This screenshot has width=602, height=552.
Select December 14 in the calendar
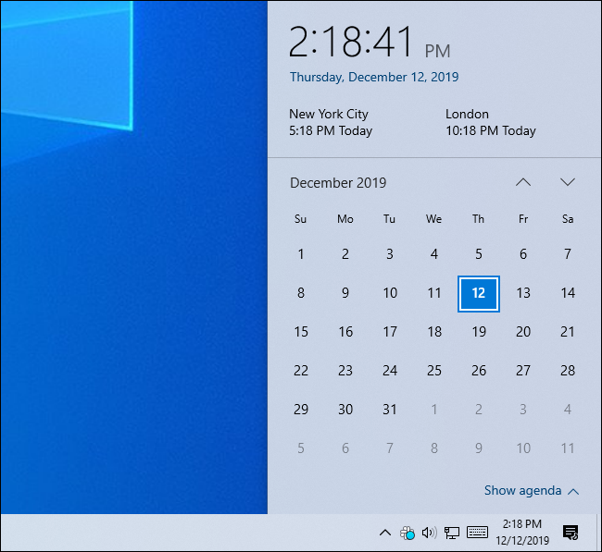pyautogui.click(x=568, y=293)
